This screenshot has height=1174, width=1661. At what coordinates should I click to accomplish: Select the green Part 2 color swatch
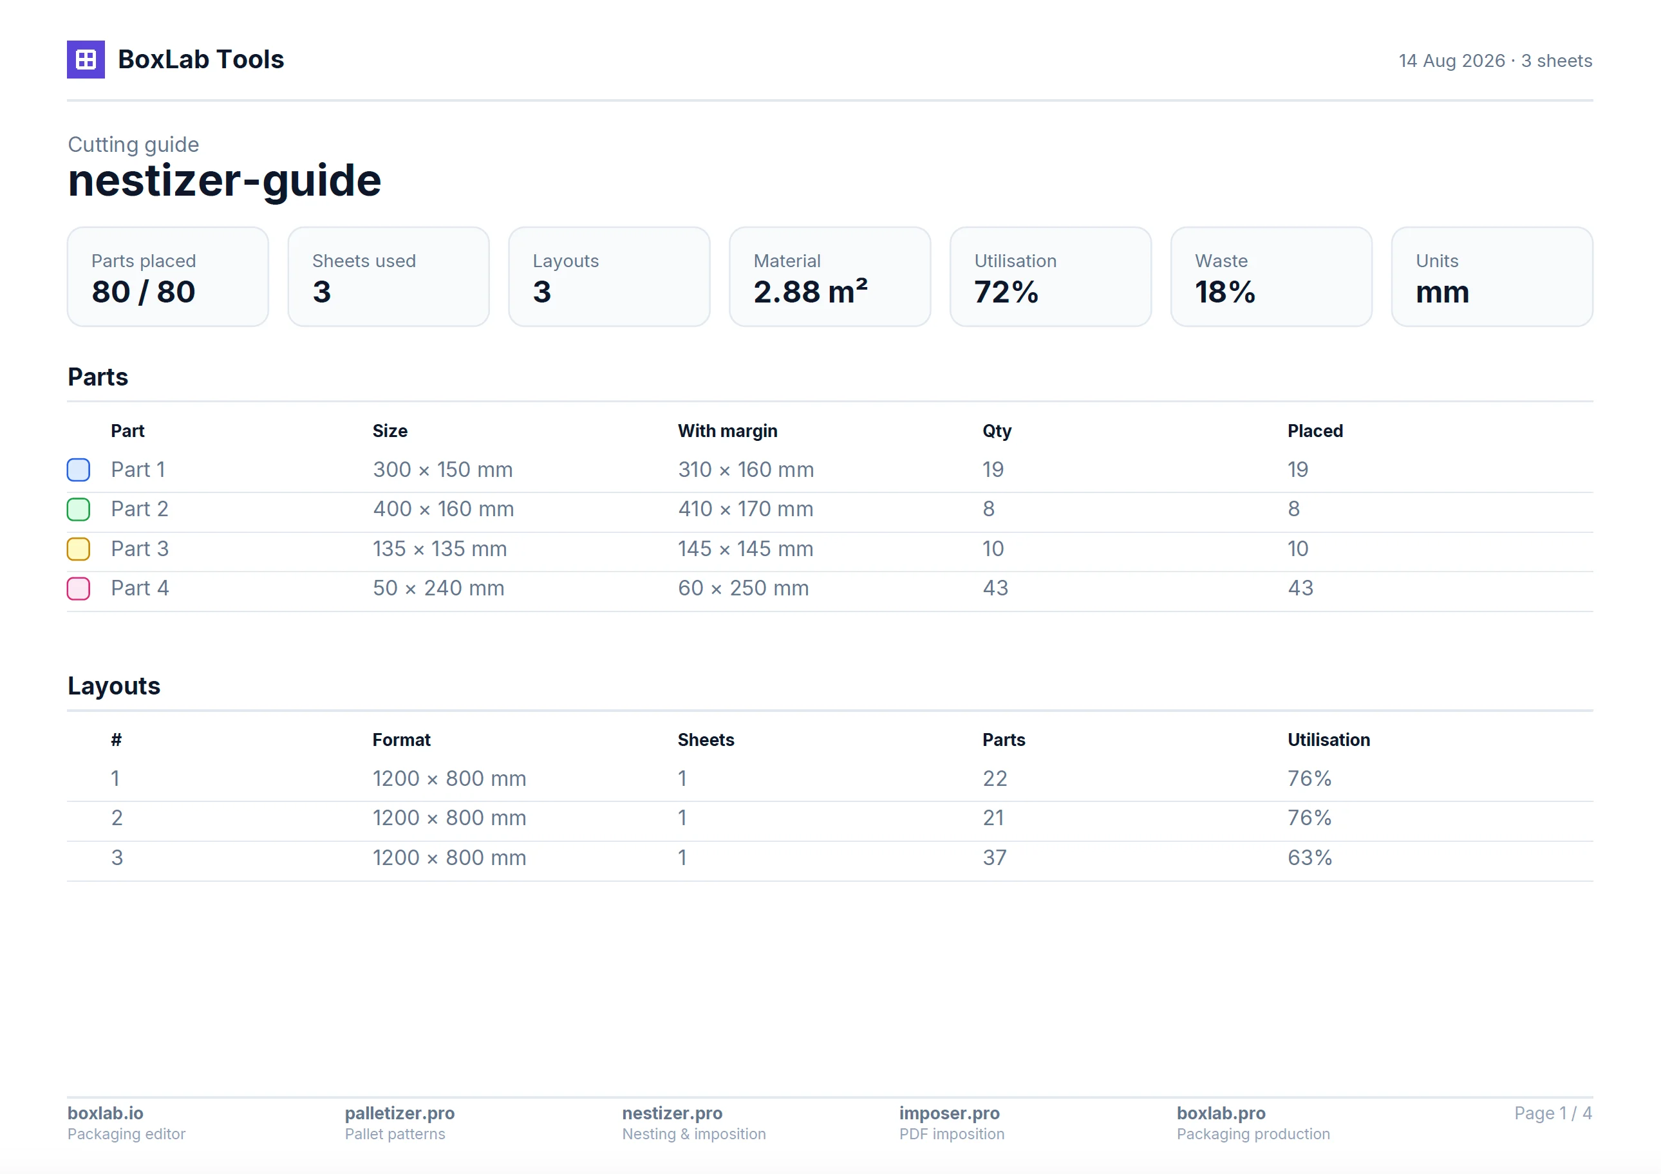coord(78,509)
